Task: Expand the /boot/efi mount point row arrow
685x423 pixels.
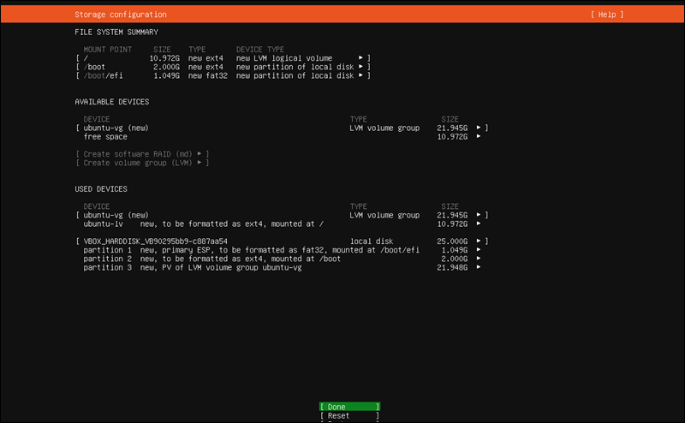Action: click(x=360, y=75)
